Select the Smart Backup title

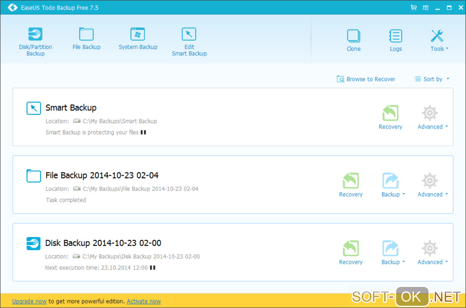pos(71,108)
